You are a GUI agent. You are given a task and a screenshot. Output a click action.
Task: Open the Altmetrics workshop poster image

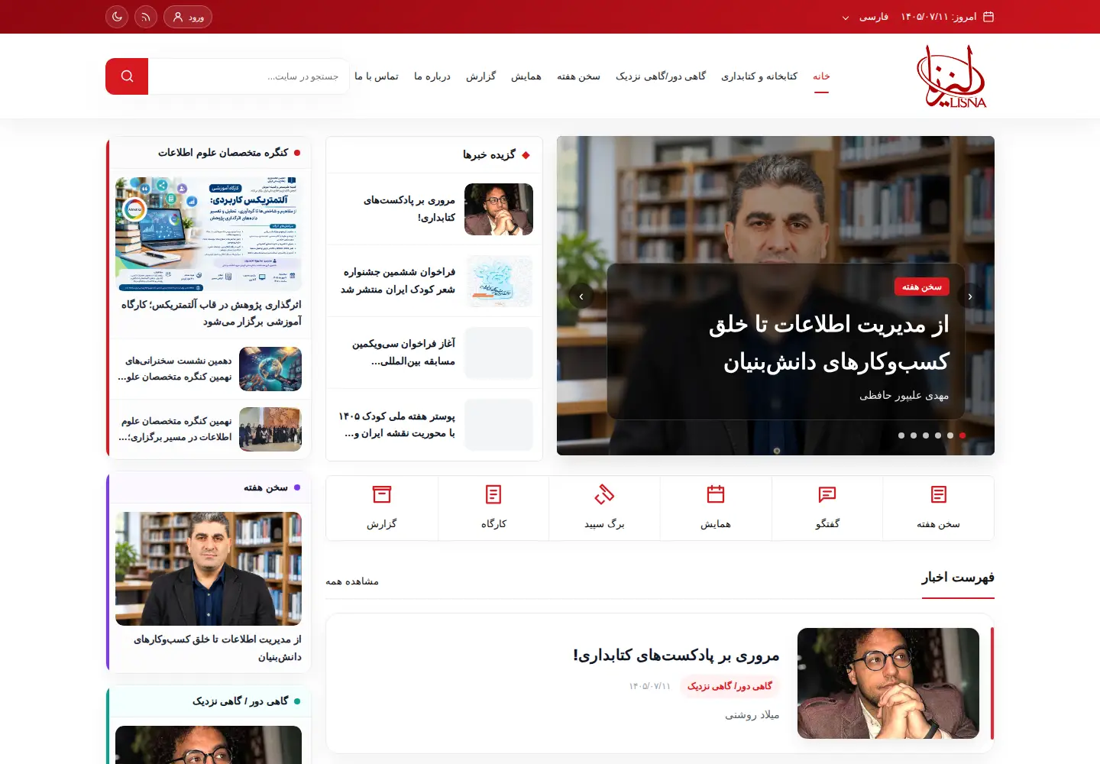pos(209,234)
